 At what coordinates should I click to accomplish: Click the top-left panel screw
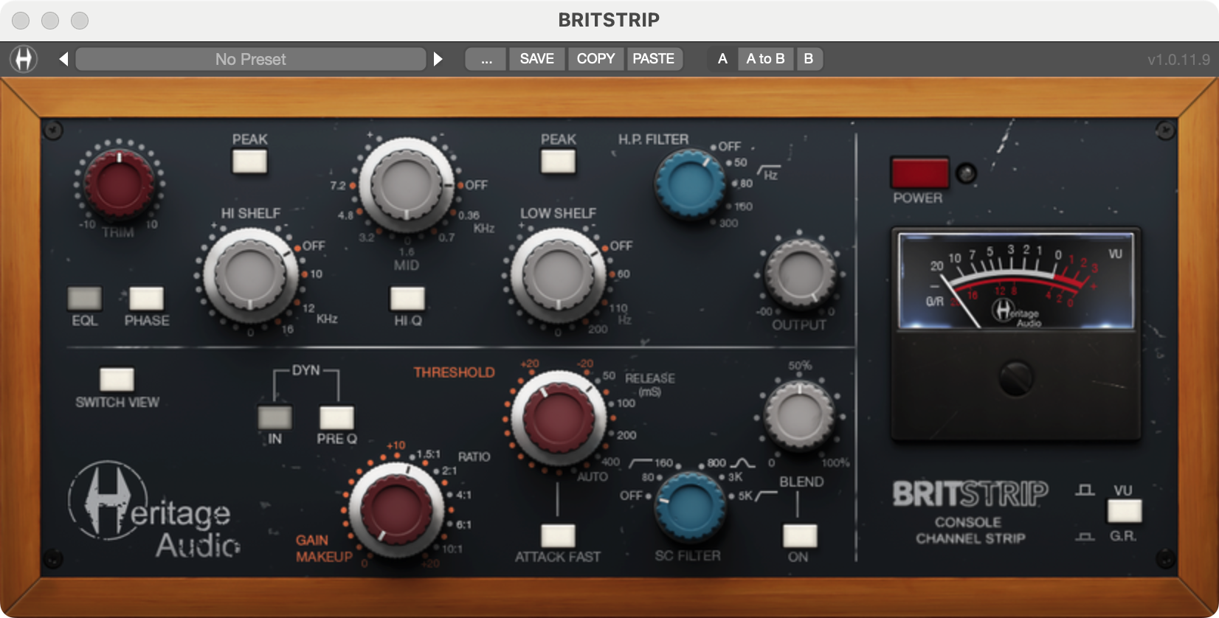53,131
